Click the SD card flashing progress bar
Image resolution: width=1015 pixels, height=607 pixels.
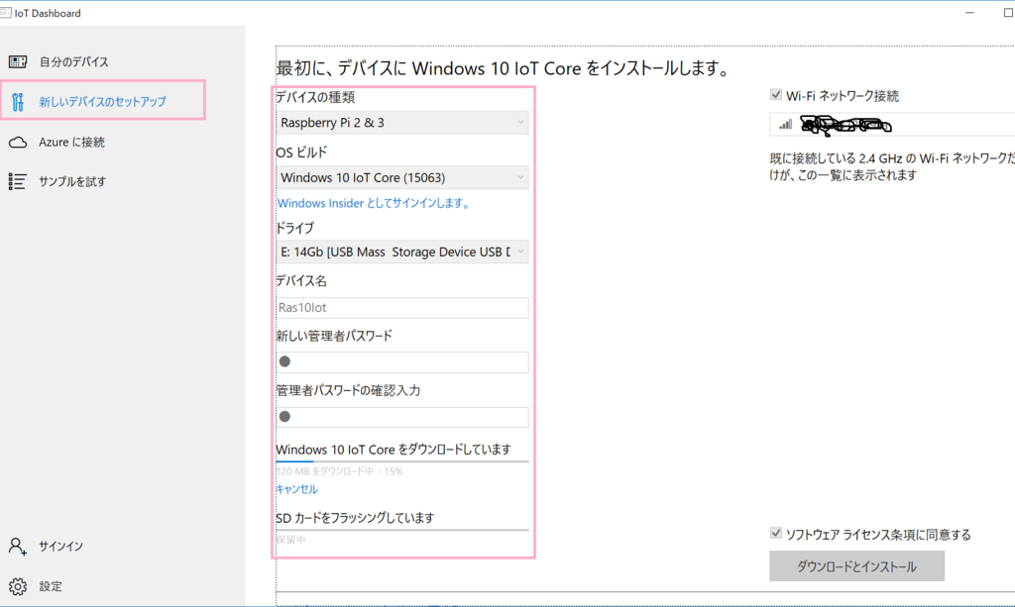[x=402, y=530]
